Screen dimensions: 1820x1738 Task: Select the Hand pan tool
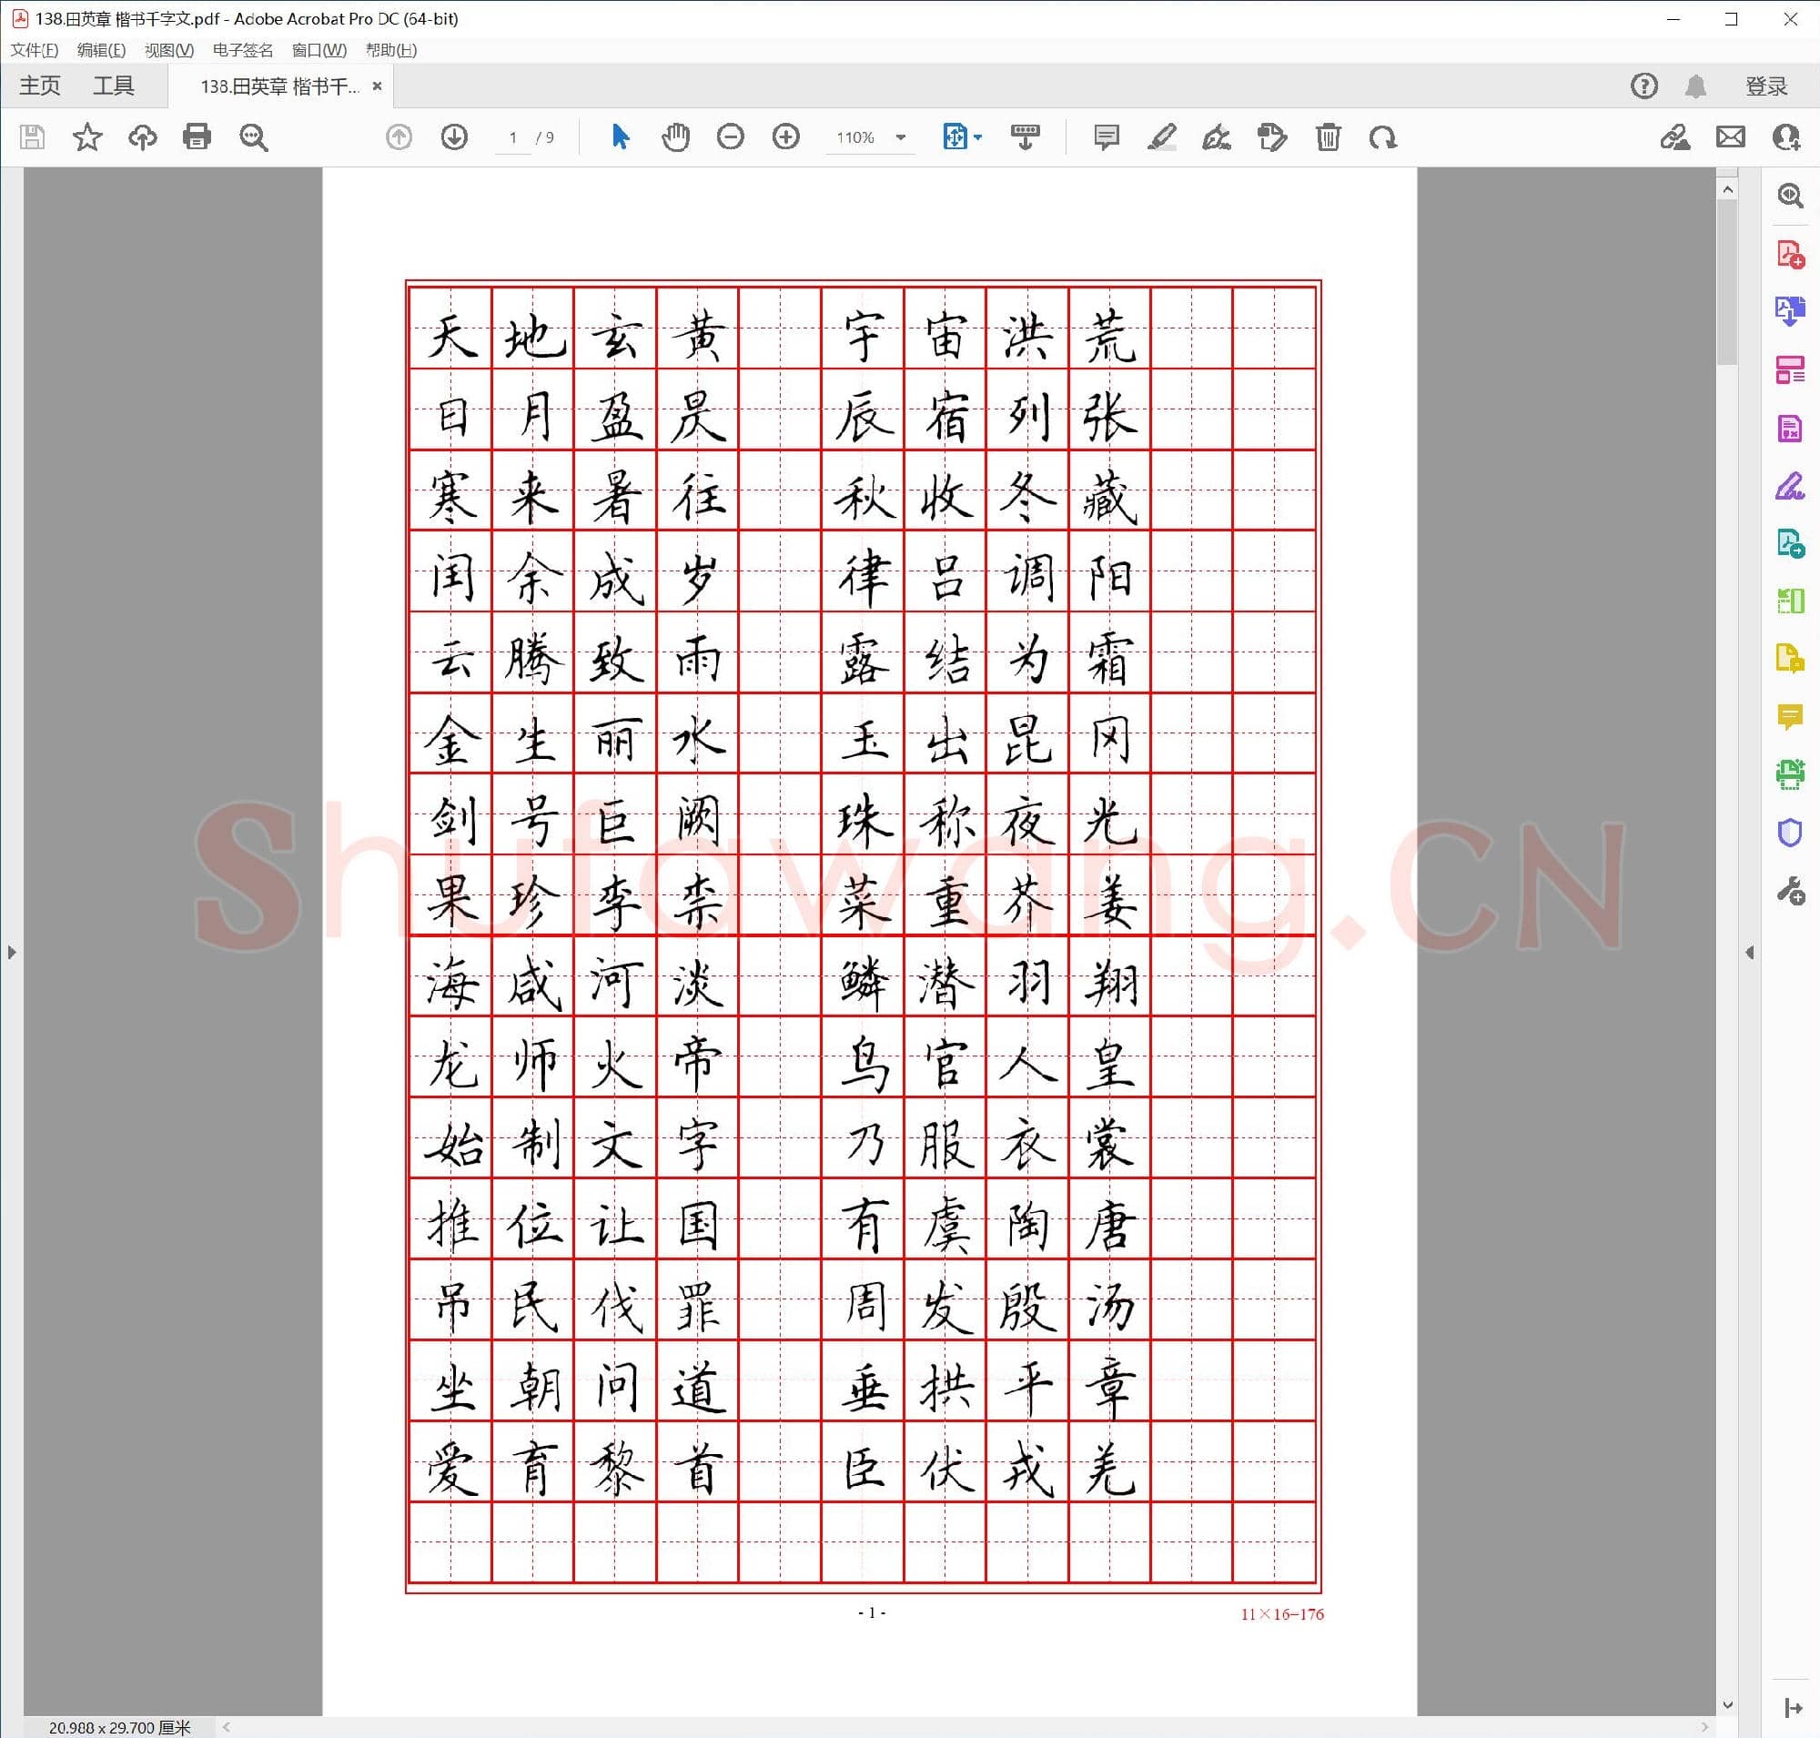[x=675, y=137]
